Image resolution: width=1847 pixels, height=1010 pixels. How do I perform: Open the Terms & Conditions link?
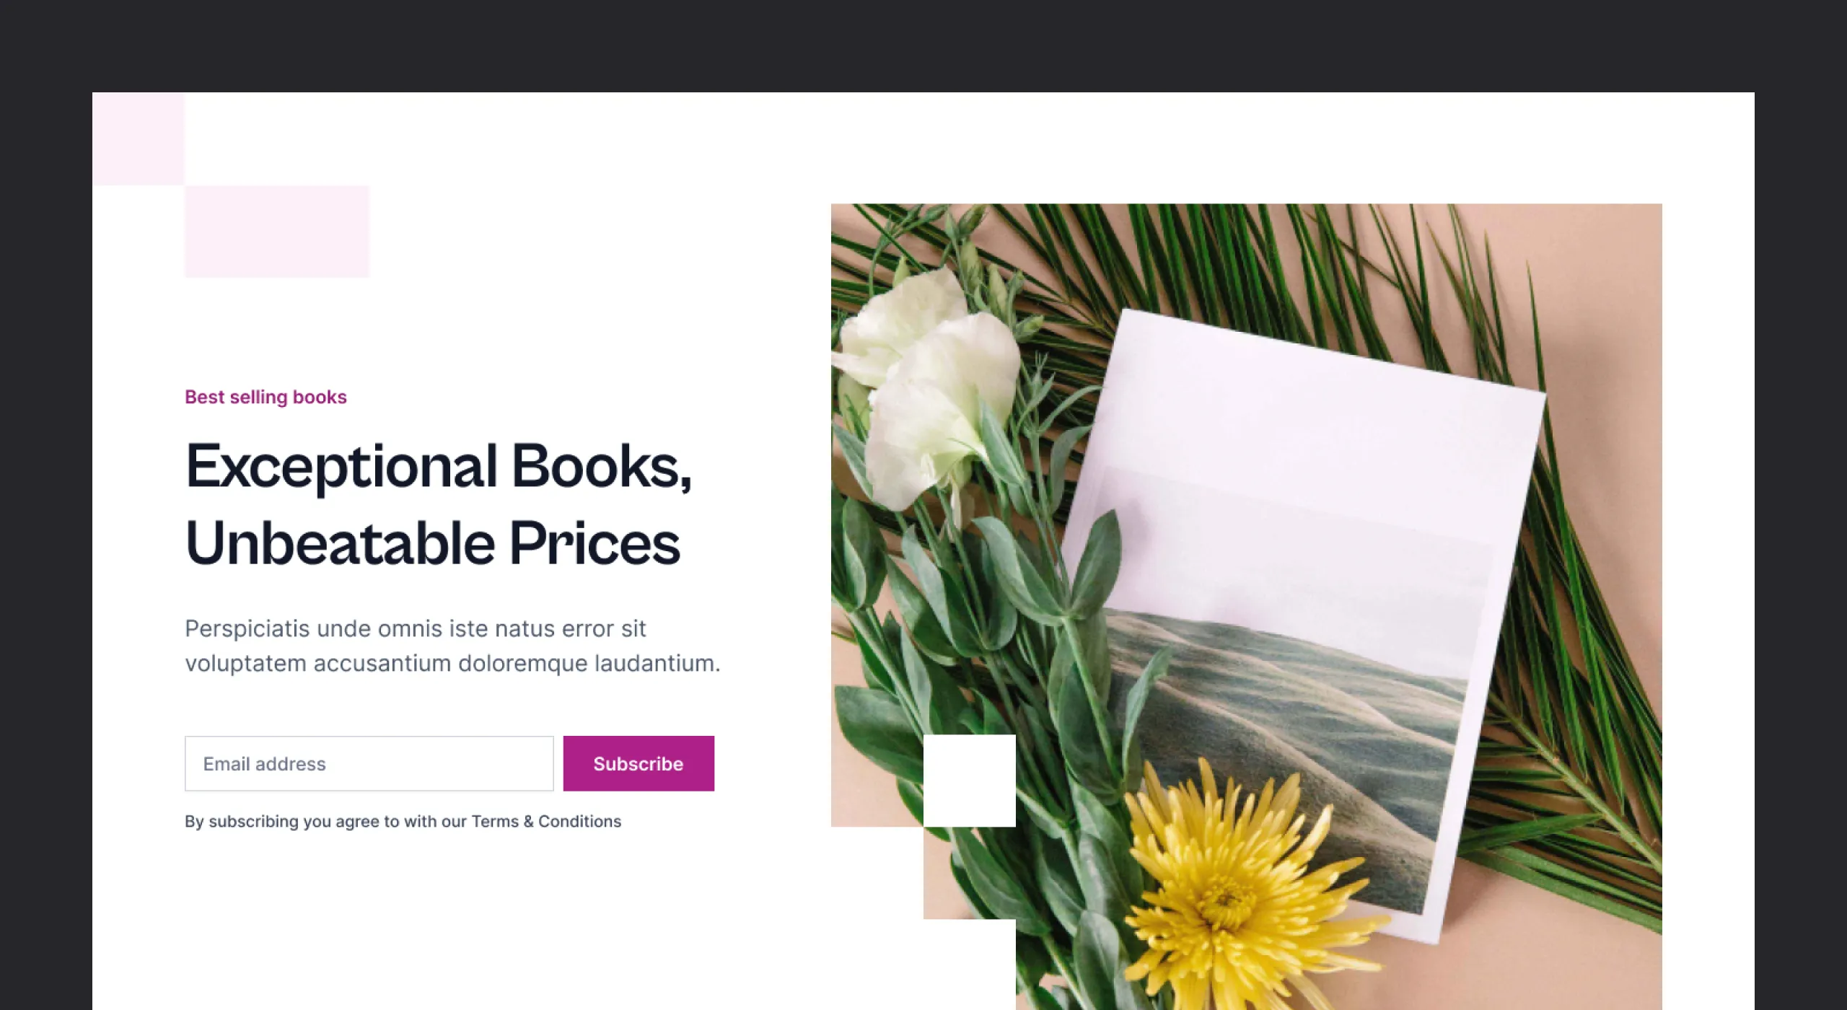[x=546, y=821]
